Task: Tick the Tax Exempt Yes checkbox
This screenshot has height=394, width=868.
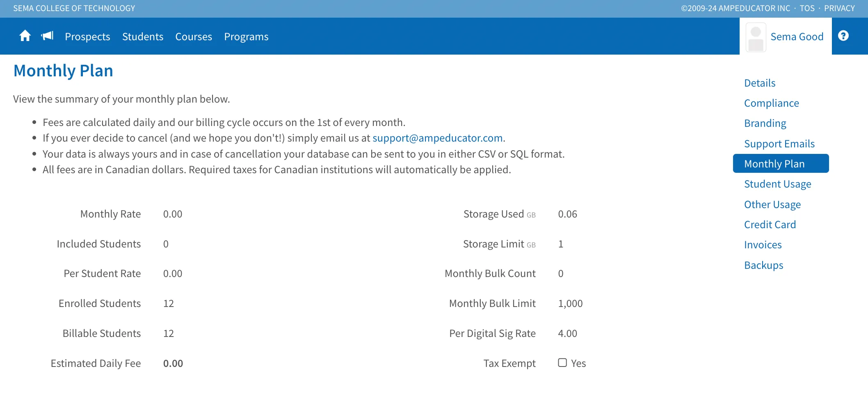Action: 562,363
